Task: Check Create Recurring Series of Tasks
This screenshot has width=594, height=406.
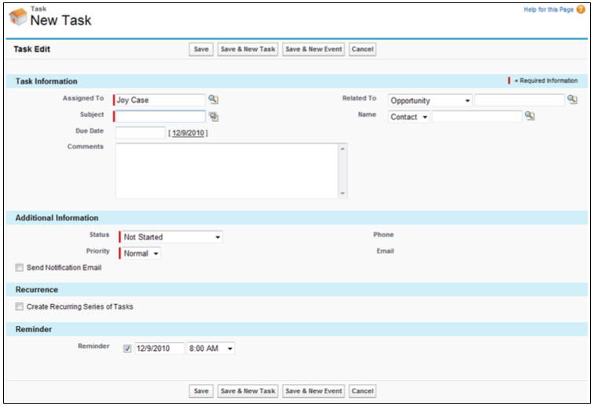Action: coord(20,307)
